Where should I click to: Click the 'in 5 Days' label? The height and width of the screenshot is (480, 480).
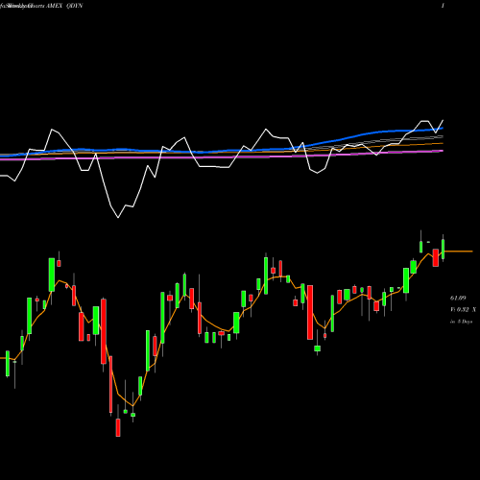(x=461, y=322)
